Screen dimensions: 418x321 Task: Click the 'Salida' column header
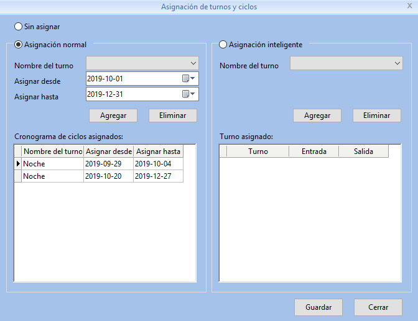[363, 151]
